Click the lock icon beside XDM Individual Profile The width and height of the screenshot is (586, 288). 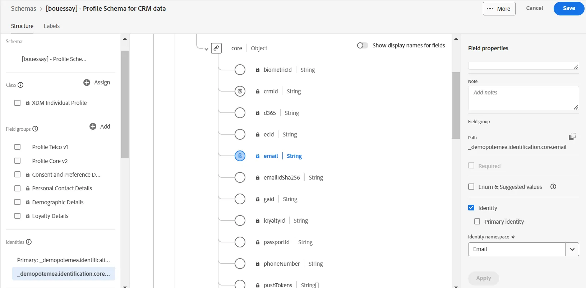click(x=28, y=103)
